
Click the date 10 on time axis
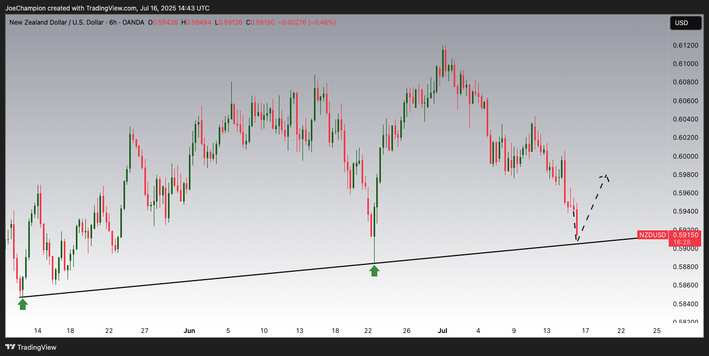click(x=264, y=331)
